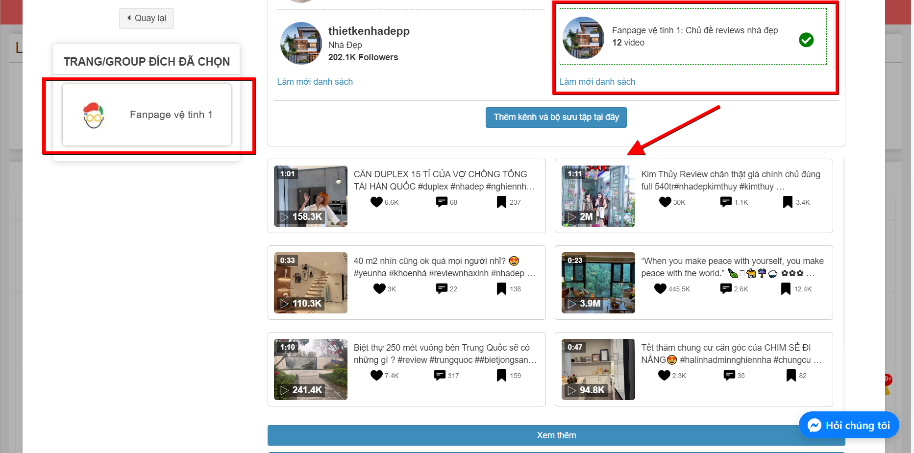
Task: Click 40 m2 nhìn cũng ok title
Action: [x=445, y=267]
